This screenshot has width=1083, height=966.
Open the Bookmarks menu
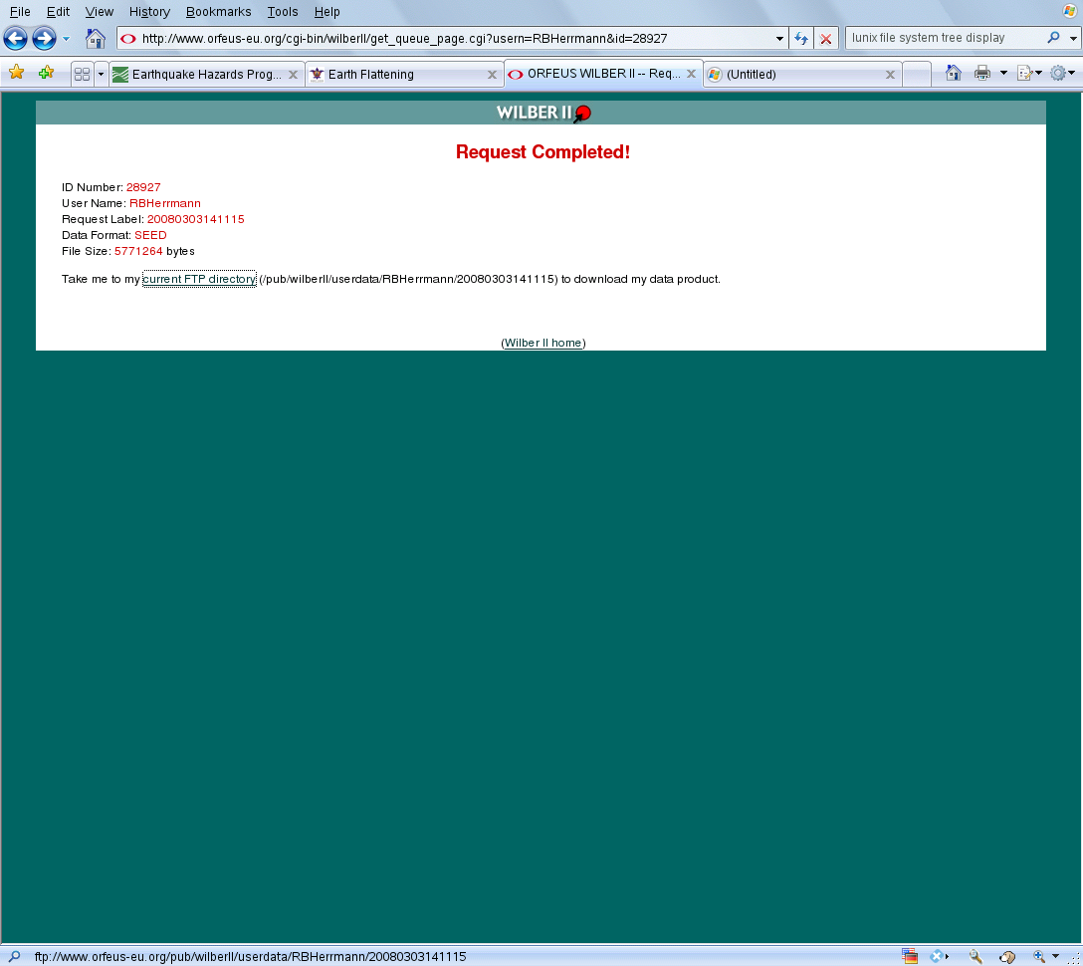[218, 12]
